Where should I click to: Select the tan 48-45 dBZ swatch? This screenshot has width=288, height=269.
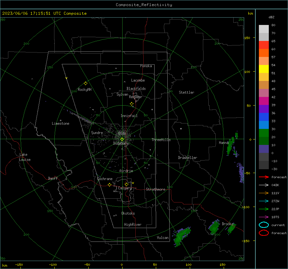(x=264, y=85)
